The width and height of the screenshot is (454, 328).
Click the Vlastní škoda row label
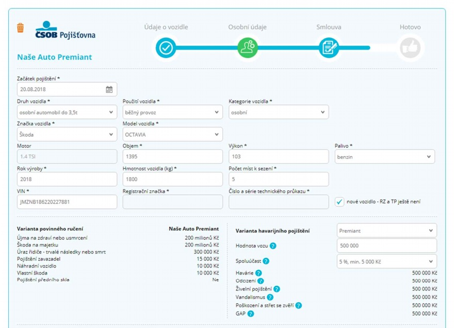pos(32,273)
